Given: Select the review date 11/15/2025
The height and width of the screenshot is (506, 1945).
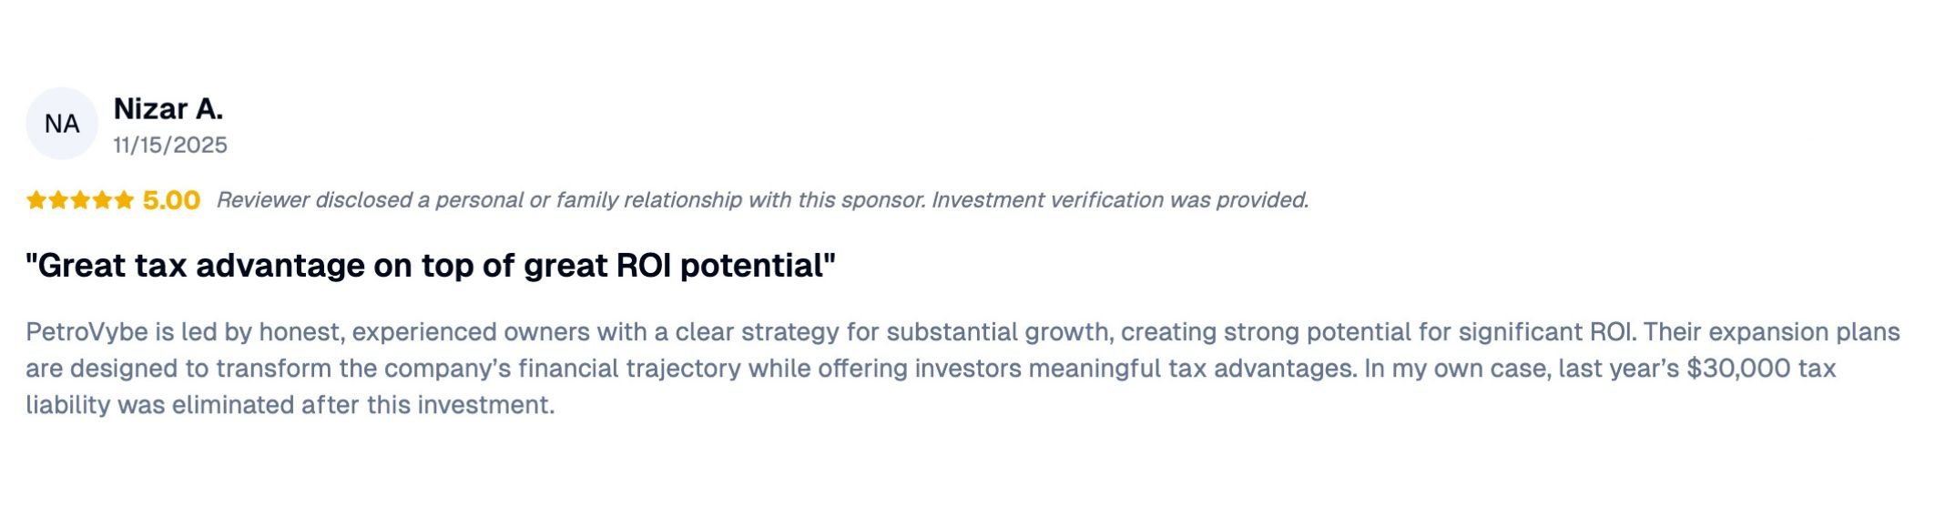Looking at the screenshot, I should pos(170,146).
